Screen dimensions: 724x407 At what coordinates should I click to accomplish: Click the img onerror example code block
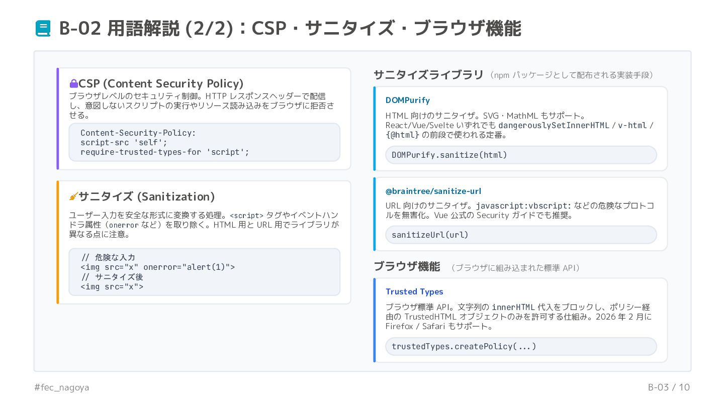(x=204, y=272)
